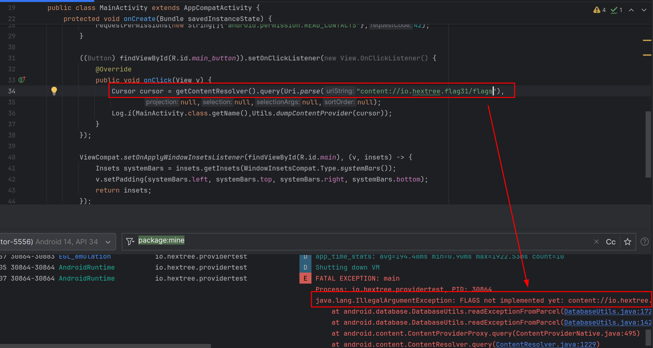The width and height of the screenshot is (653, 348).
Task: Click the E error level badge
Action: tap(305, 278)
